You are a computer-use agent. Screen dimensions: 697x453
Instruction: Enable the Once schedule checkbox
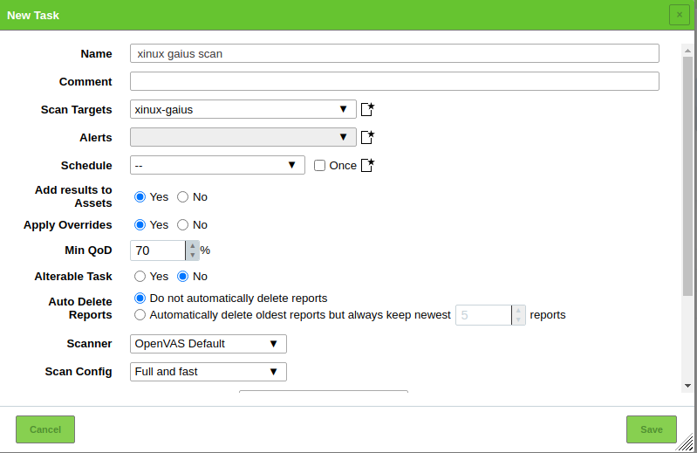pyautogui.click(x=319, y=165)
